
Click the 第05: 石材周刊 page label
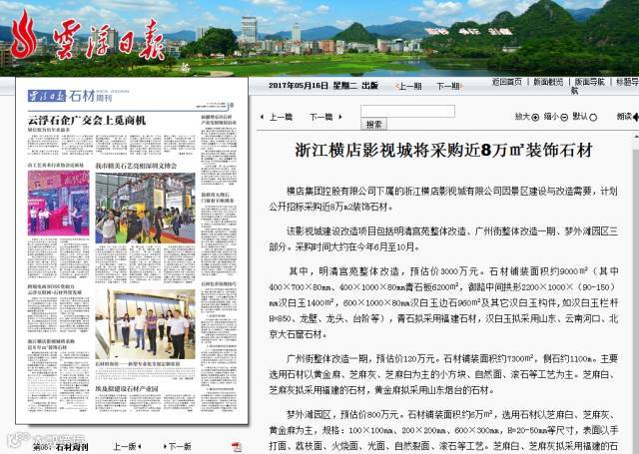click(x=60, y=447)
